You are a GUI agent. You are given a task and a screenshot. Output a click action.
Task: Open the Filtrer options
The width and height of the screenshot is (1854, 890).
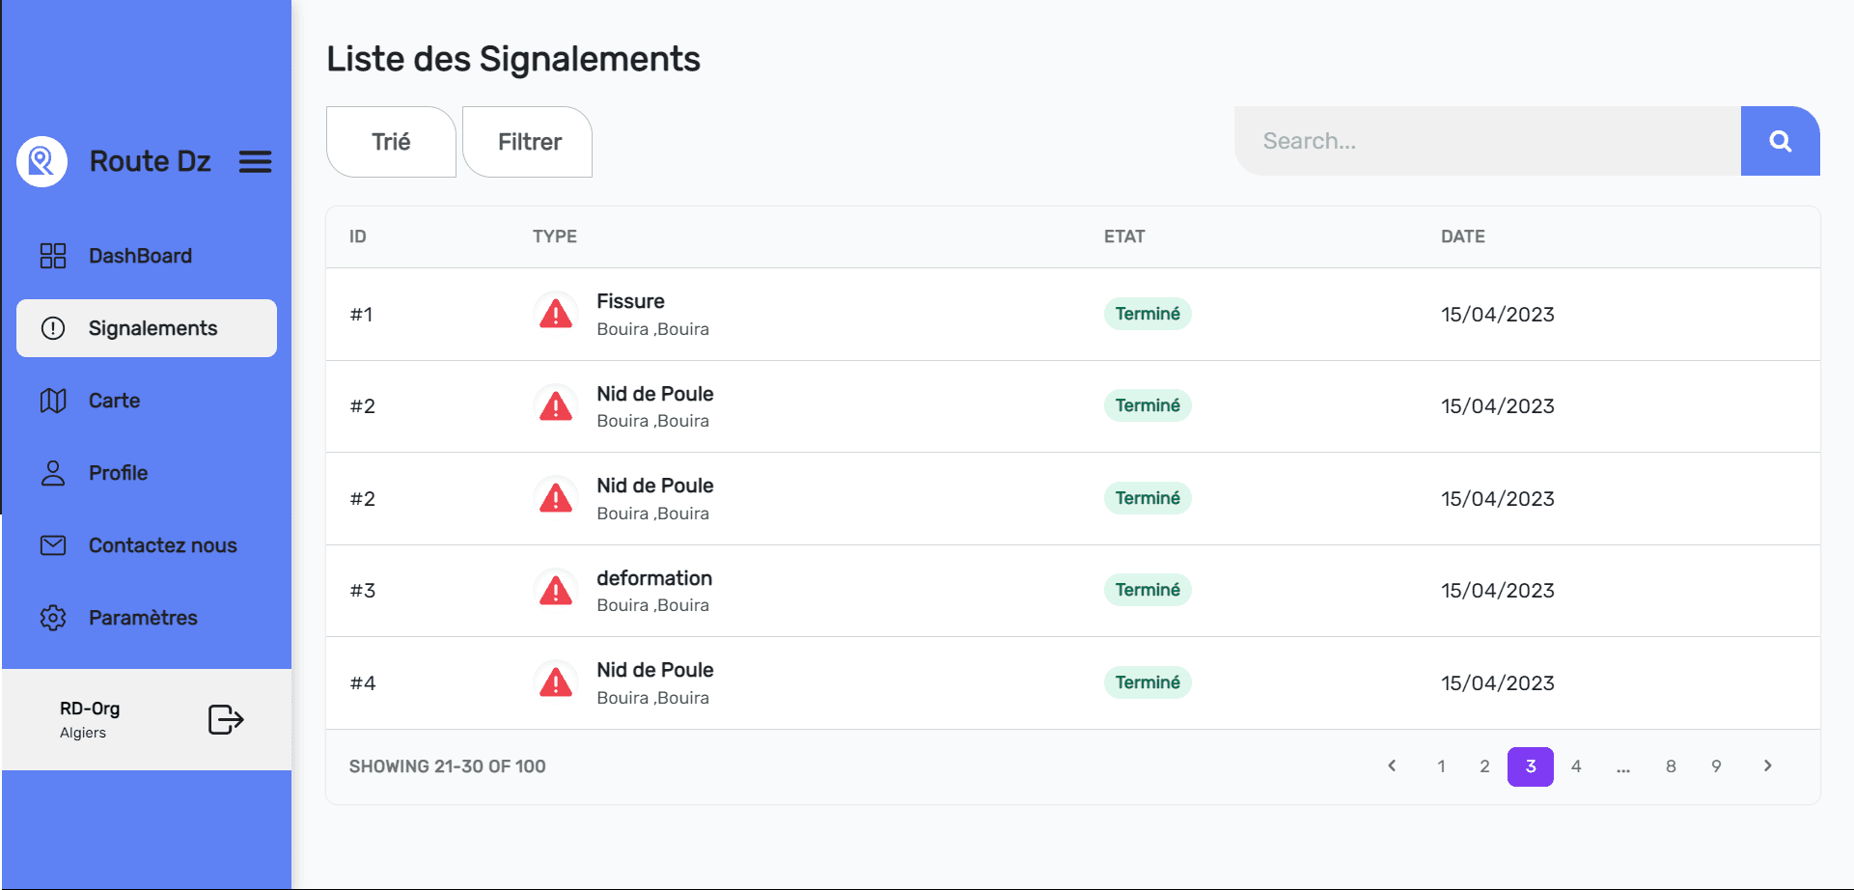527,141
